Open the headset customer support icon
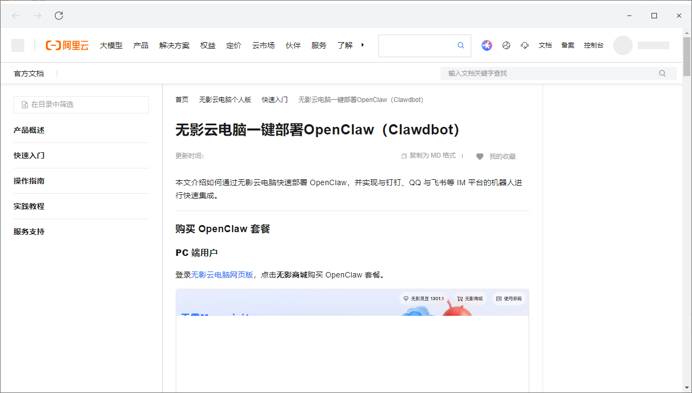 point(524,45)
